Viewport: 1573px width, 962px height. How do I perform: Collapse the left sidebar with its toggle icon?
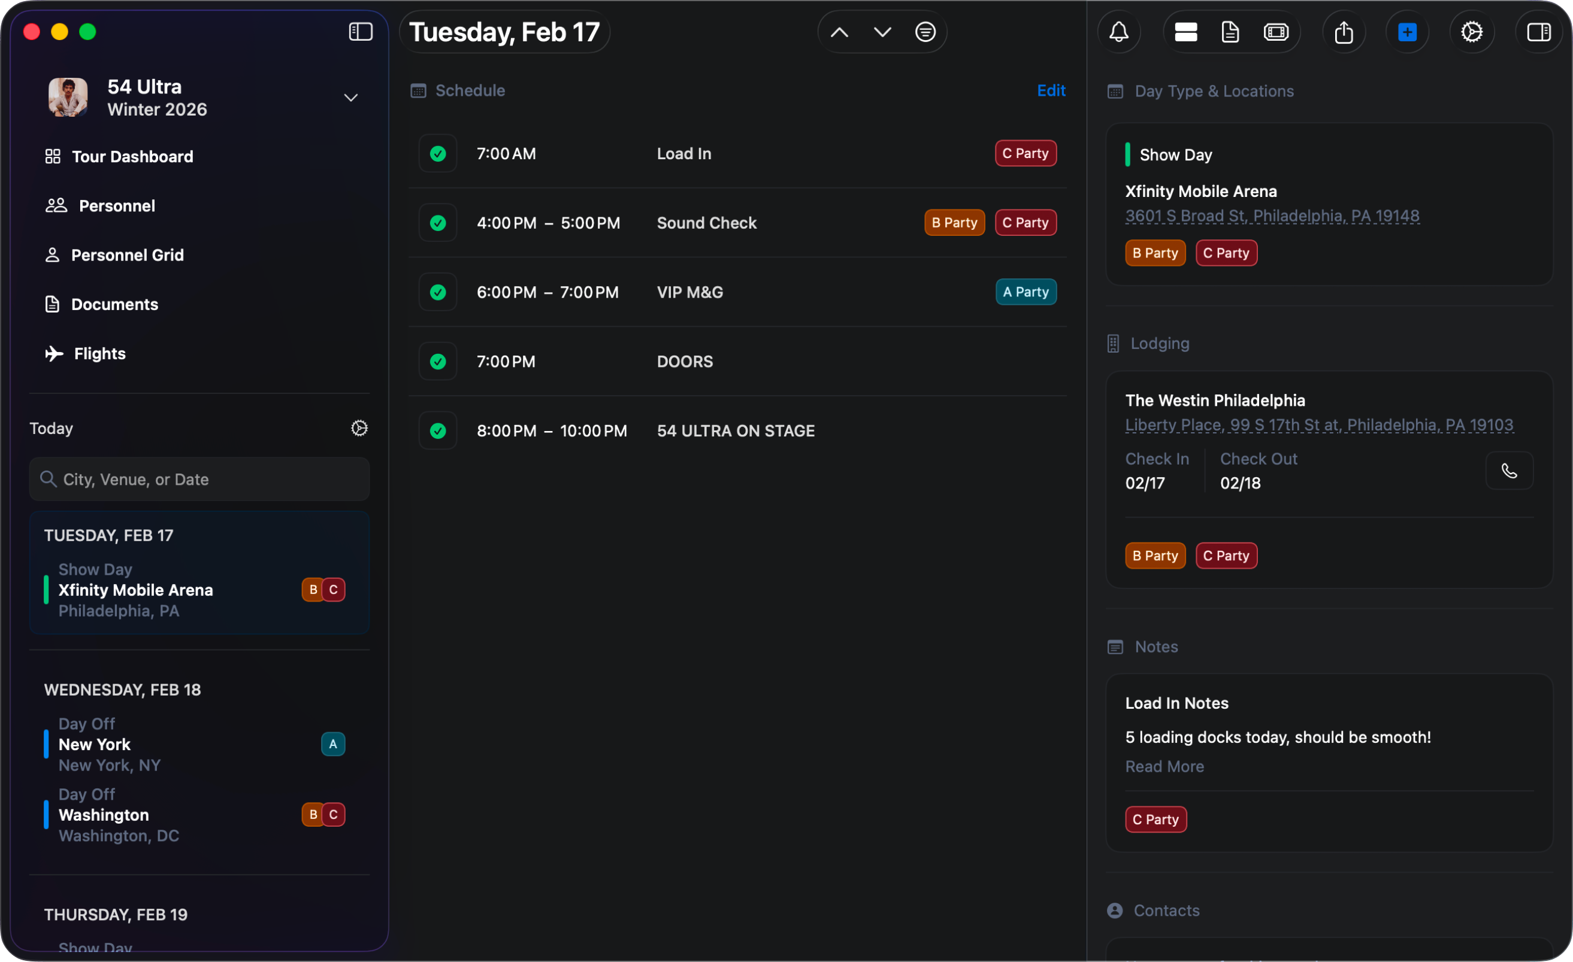(359, 31)
